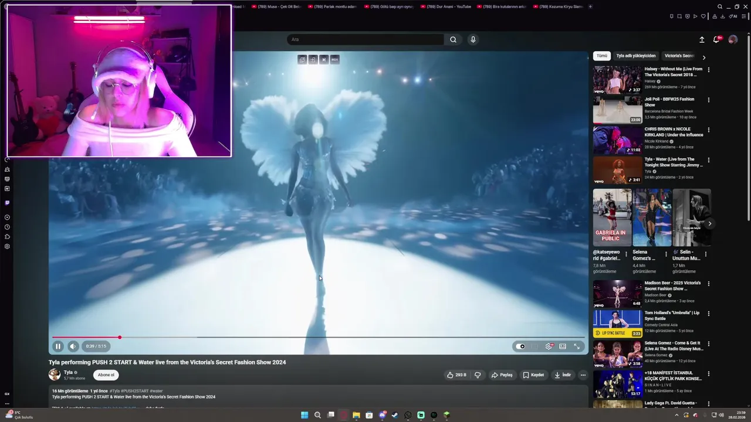Open the account avatar menu
The image size is (751, 422).
click(733, 39)
